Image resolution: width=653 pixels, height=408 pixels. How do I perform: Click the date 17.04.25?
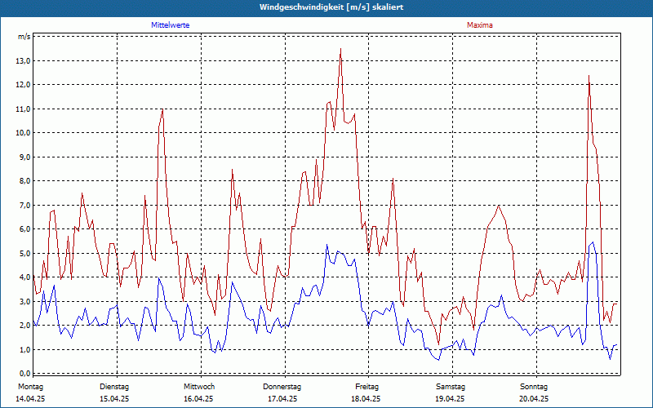tap(282, 399)
